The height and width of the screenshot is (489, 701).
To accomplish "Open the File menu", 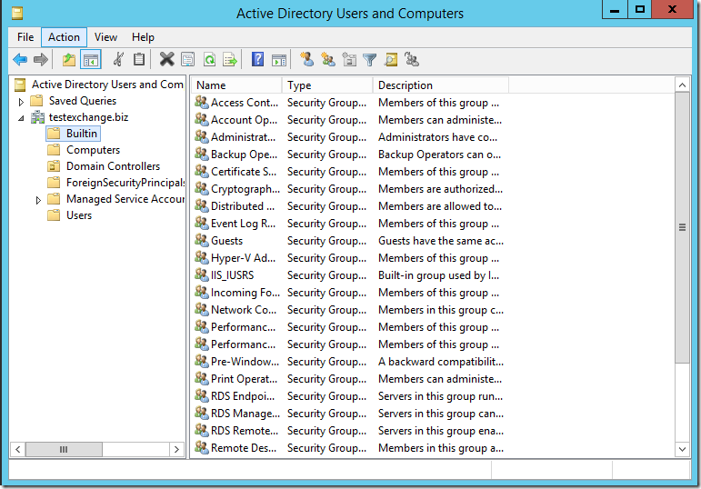I will [25, 37].
